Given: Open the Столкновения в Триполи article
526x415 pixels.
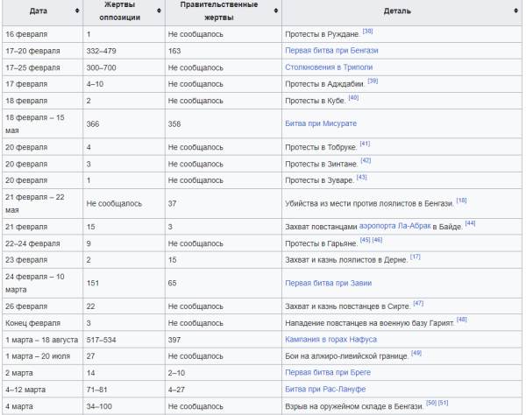Looking at the screenshot, I should click(x=329, y=67).
